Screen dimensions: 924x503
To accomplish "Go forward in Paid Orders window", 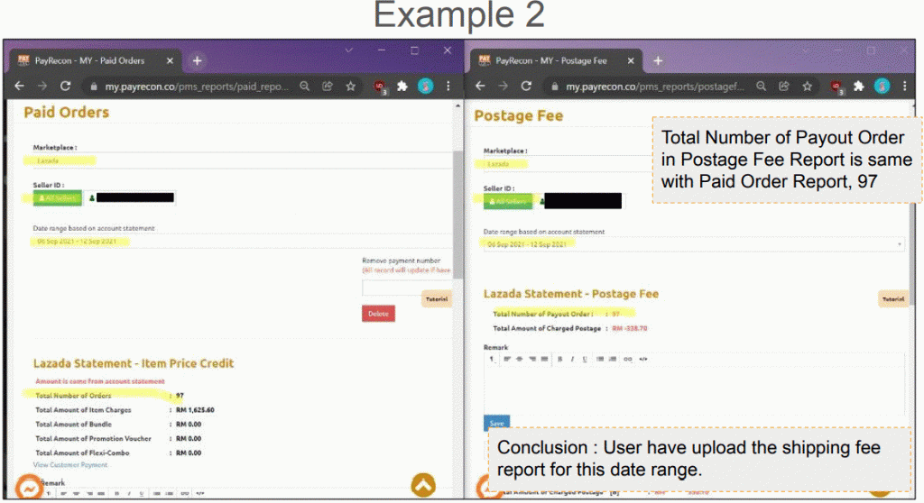I will (x=42, y=86).
